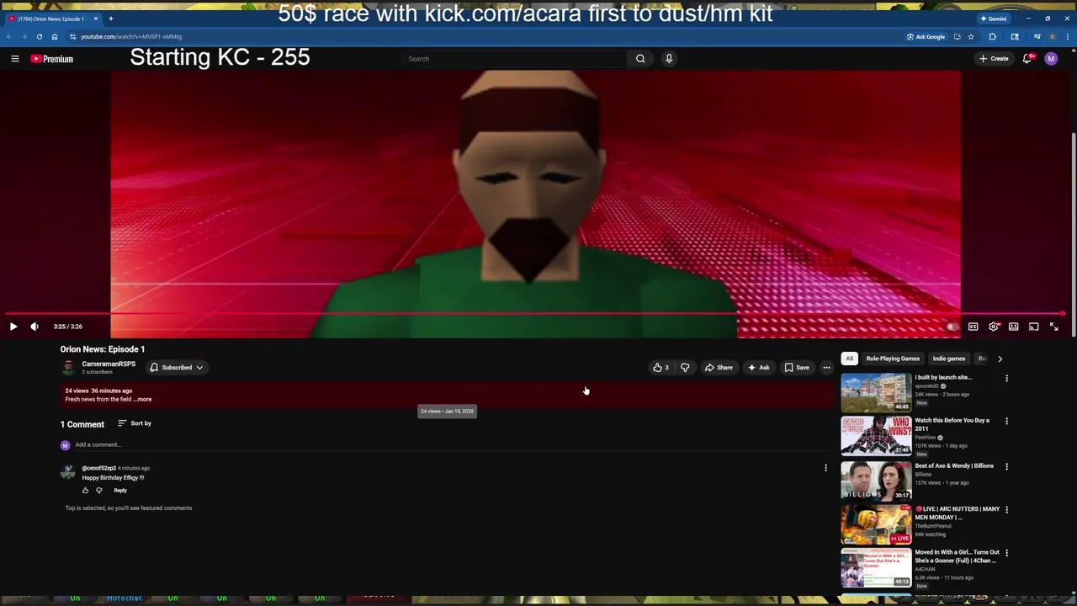The height and width of the screenshot is (606, 1077).
Task: Open options menu for the comment
Action: pyautogui.click(x=825, y=468)
